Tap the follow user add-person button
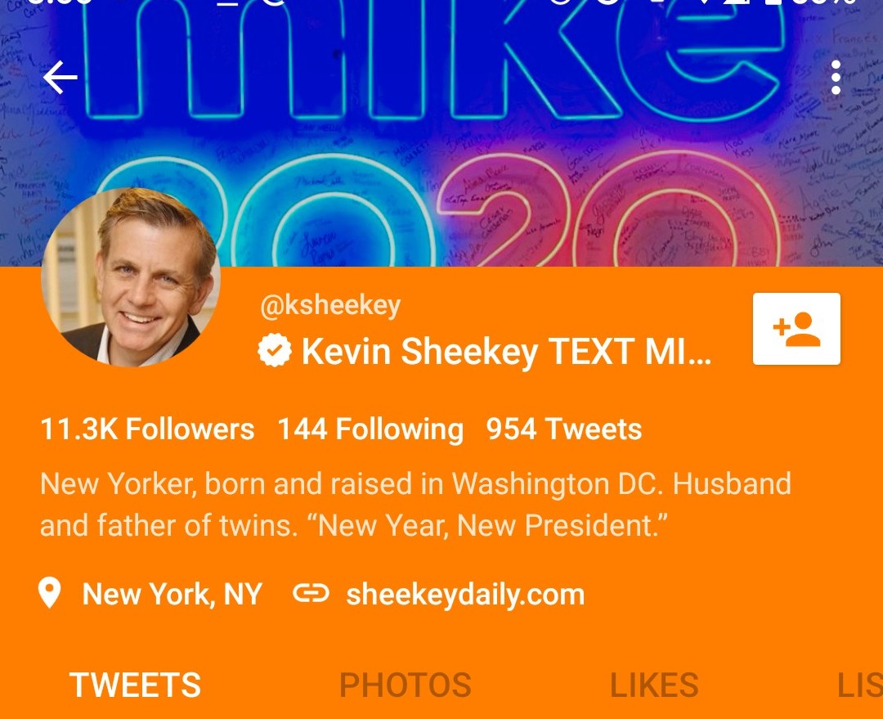This screenshot has height=719, width=883. (x=796, y=329)
